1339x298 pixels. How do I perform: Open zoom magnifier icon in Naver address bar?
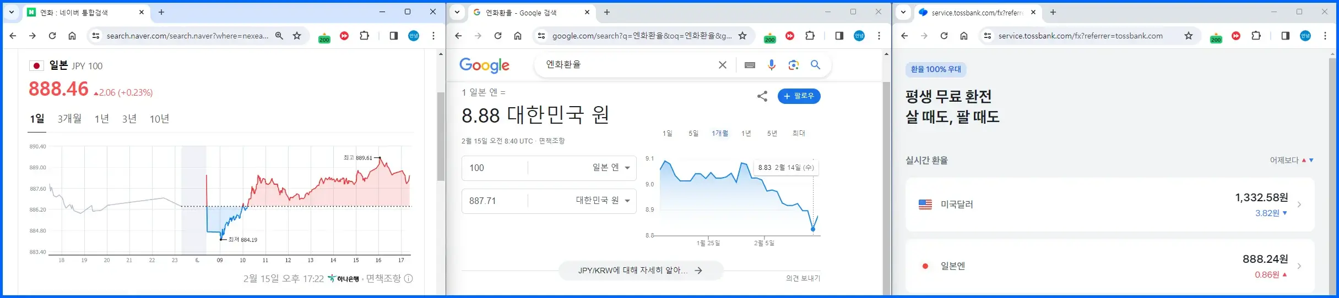coord(279,36)
